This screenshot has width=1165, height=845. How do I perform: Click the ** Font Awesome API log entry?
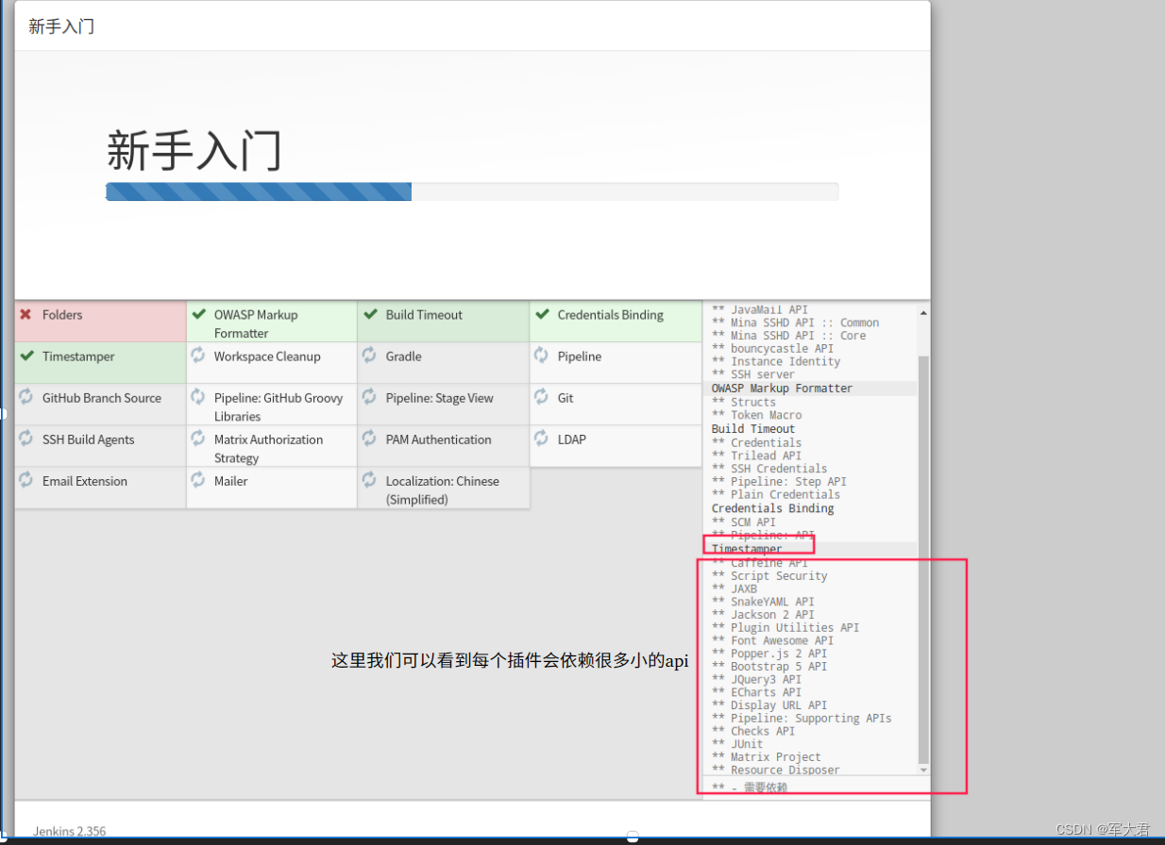(x=772, y=640)
